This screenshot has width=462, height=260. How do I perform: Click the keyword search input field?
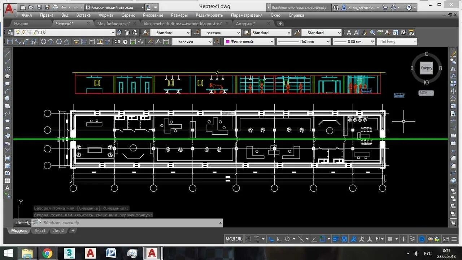(300, 7)
